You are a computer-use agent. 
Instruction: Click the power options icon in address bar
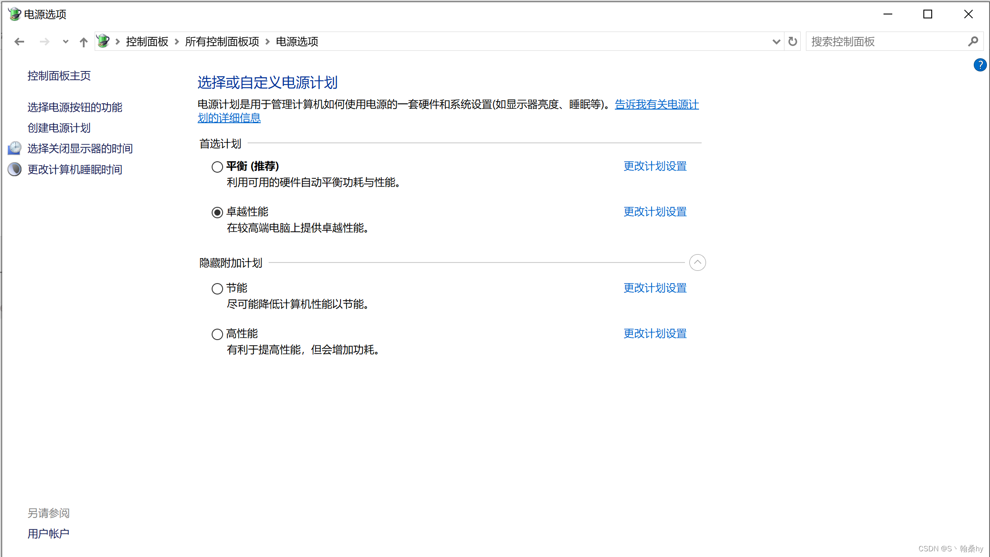pos(103,41)
